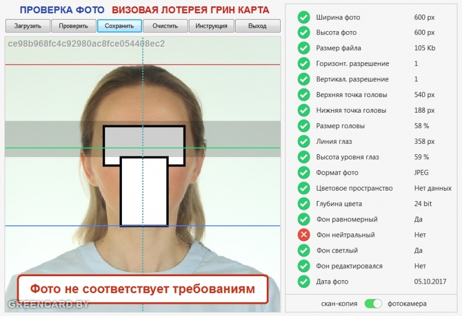
Task: Click the Выход button
Action: pyautogui.click(x=258, y=26)
